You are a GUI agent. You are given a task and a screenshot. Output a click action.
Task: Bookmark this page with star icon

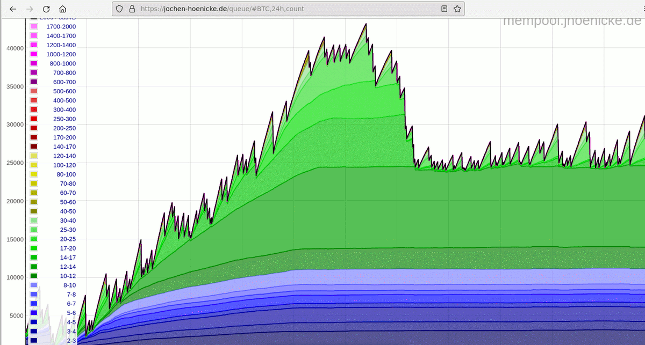pos(457,9)
